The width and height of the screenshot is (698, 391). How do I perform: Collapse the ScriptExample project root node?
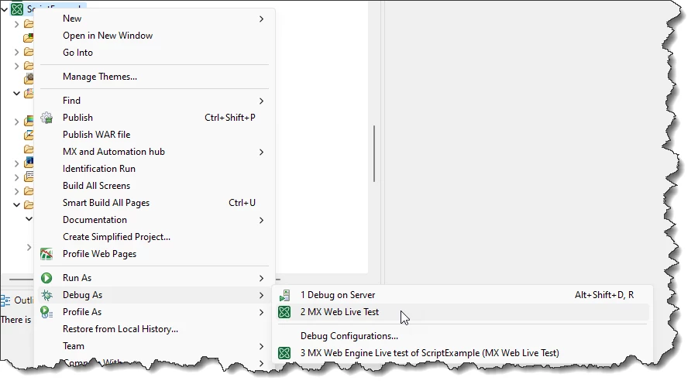5,9
